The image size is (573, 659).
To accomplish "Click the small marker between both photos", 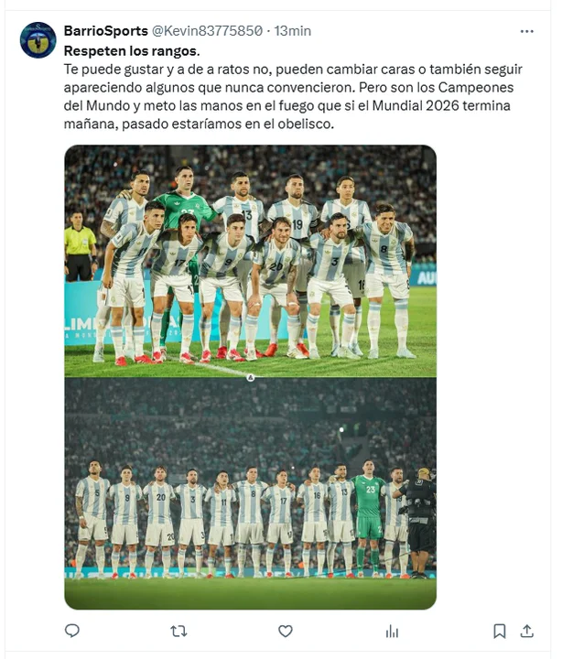I will (251, 378).
